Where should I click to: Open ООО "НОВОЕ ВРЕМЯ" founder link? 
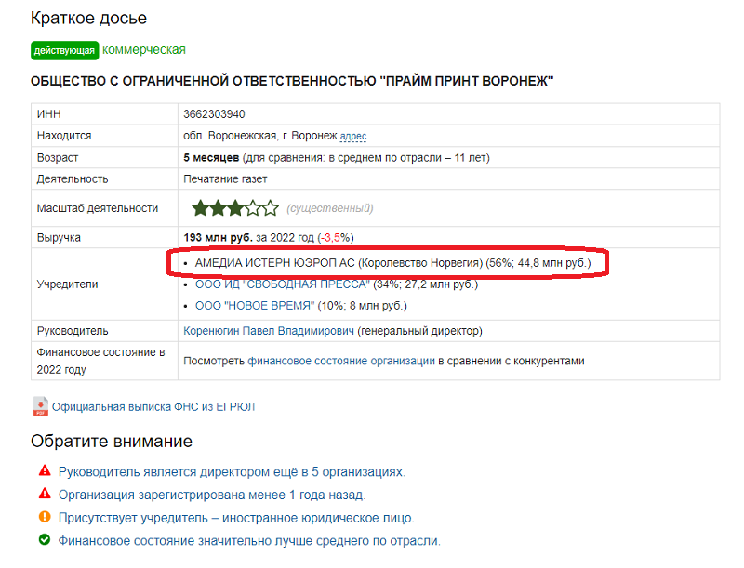[x=255, y=306]
